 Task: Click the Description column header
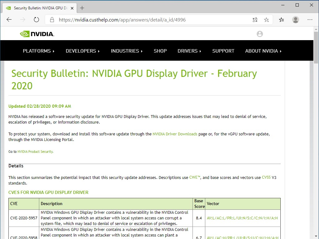pyautogui.click(x=116, y=204)
